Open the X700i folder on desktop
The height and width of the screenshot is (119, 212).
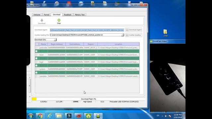[x=165, y=33]
